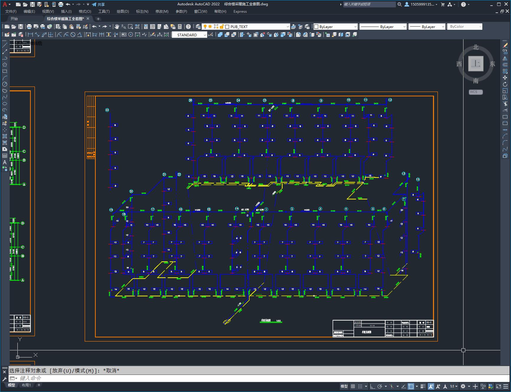Select the Diameter dimension tool

tap(73, 35)
